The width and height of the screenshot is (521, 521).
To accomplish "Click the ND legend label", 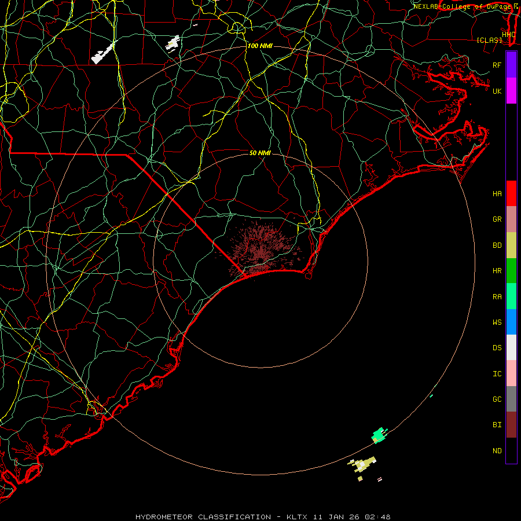I will (497, 451).
